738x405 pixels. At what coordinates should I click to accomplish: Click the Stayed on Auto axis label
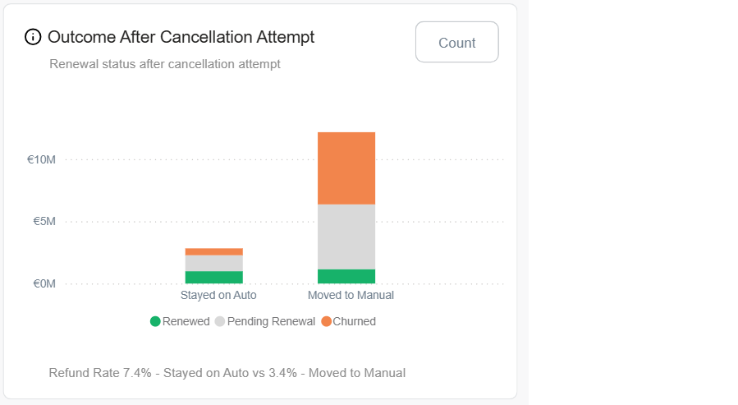click(x=218, y=295)
